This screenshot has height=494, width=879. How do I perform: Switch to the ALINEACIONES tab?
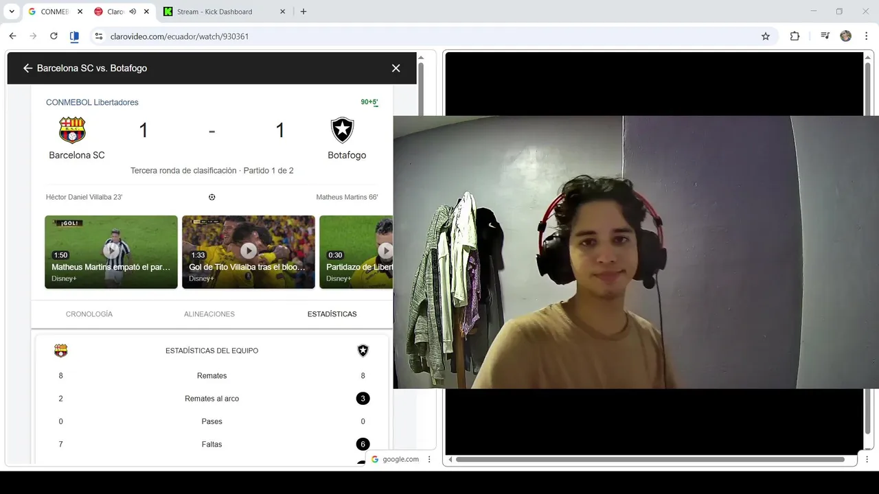pos(209,314)
